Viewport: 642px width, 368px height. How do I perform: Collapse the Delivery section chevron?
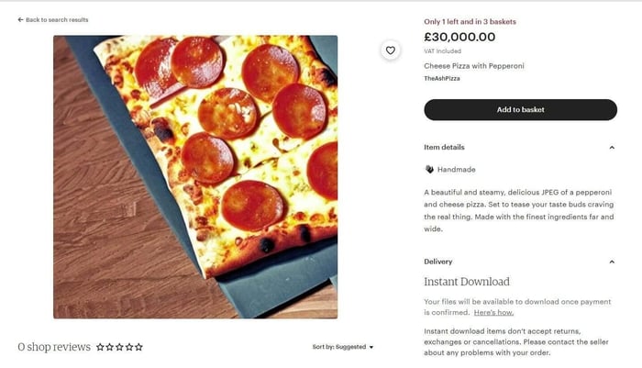(x=612, y=262)
